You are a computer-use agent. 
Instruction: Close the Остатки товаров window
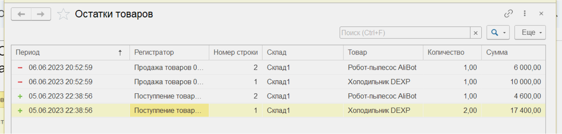541,14
